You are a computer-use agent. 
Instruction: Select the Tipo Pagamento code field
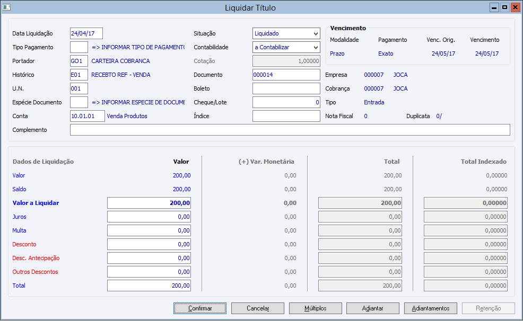[x=79, y=47]
